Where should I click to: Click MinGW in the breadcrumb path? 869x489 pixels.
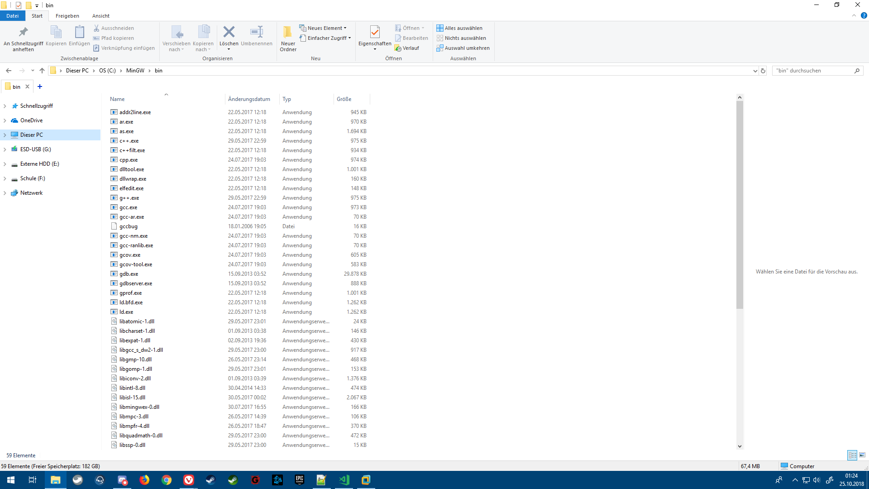pos(135,71)
